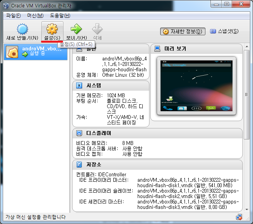The image size is (253, 224).
Task: Minimize the VirtualBox Manager window
Action: coord(216,4)
